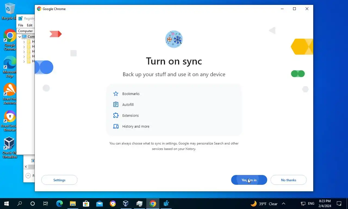Open Mail app from taskbar
The height and width of the screenshot is (209, 348).
[x=100, y=204]
